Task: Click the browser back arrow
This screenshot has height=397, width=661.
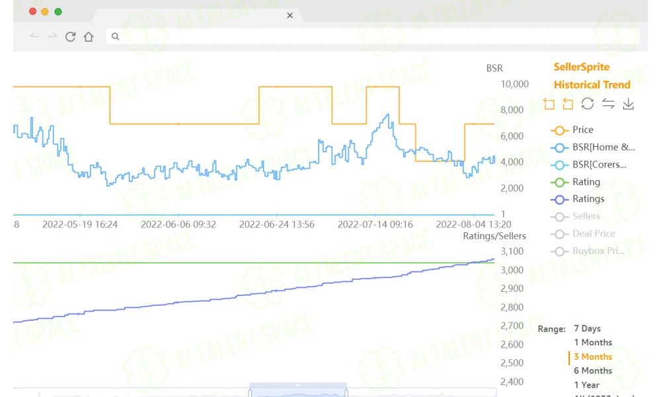Action: coord(34,36)
